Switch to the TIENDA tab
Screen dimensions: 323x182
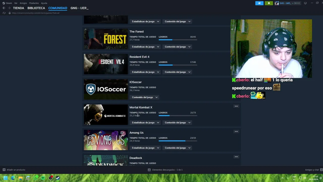pos(18,8)
